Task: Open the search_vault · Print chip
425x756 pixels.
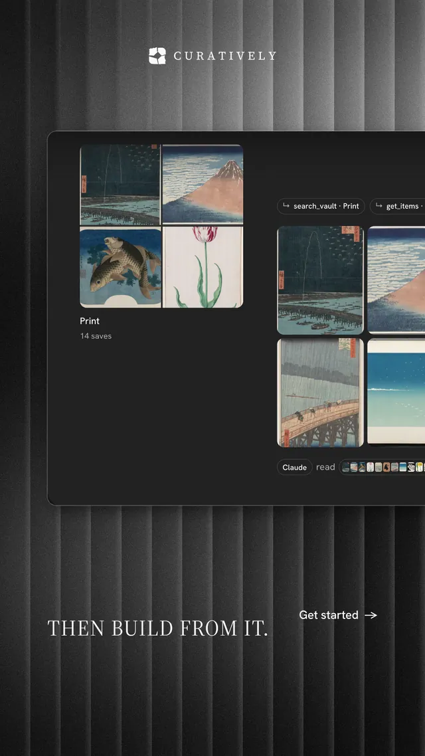Action: pos(321,206)
